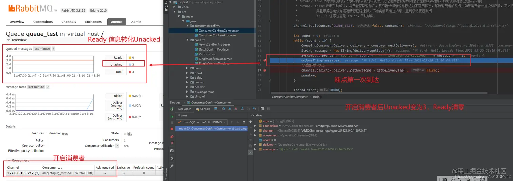Change Message rates 'last minute' range
Screen dimensions: 513x181
[36, 87]
